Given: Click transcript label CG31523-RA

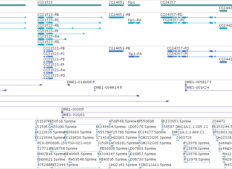Looking at the screenshot, I should tap(48, 36).
